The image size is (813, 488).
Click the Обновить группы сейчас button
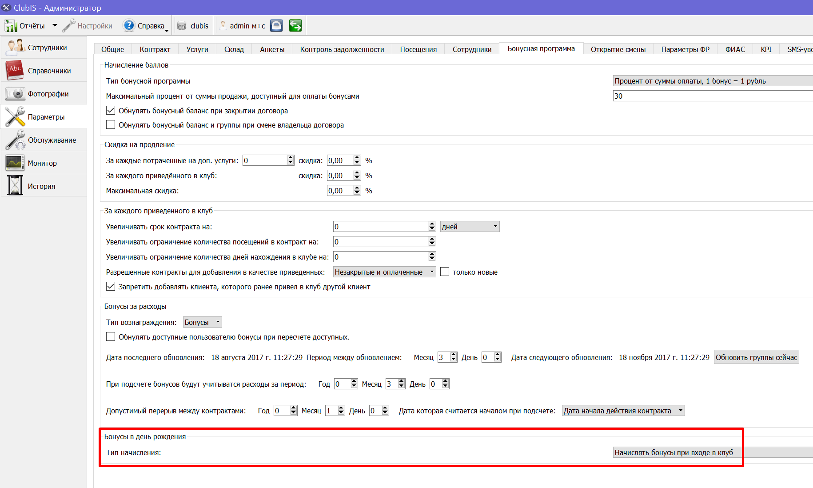point(756,357)
